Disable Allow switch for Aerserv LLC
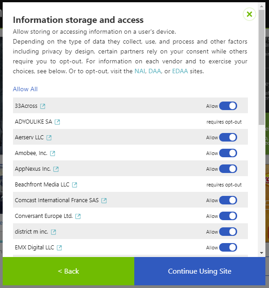This screenshot has width=269, height=288. pos(228,137)
